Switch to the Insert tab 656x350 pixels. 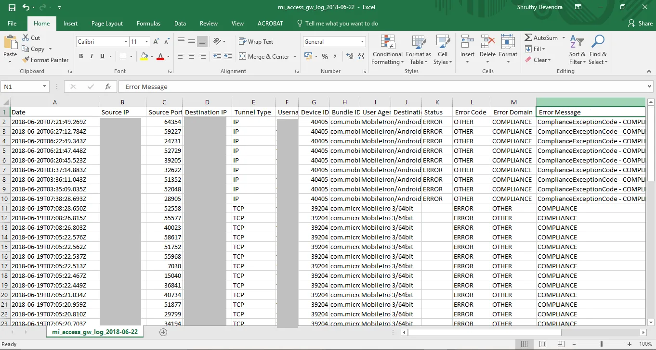tap(70, 23)
